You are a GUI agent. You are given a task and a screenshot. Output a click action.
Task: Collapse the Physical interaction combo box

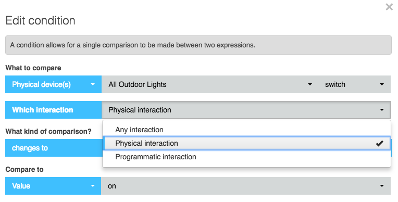pos(246,110)
